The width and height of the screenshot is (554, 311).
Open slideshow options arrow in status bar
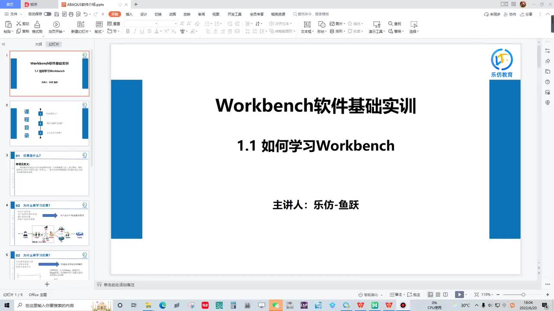pyautogui.click(x=466, y=295)
